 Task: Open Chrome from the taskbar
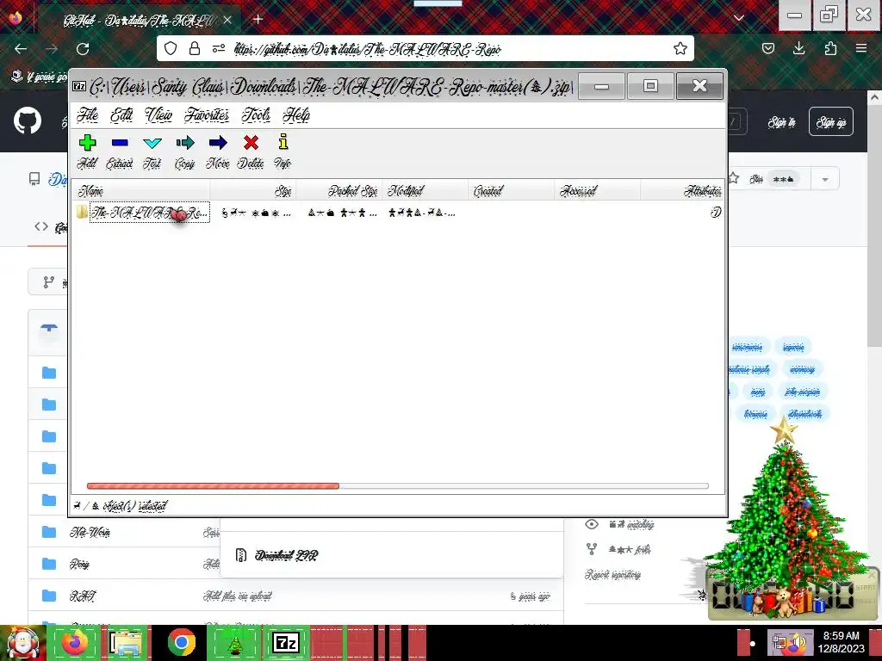click(x=181, y=642)
